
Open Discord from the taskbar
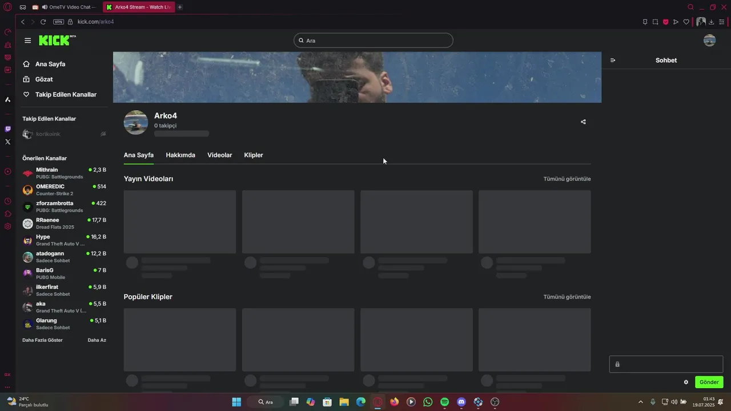coord(461,402)
